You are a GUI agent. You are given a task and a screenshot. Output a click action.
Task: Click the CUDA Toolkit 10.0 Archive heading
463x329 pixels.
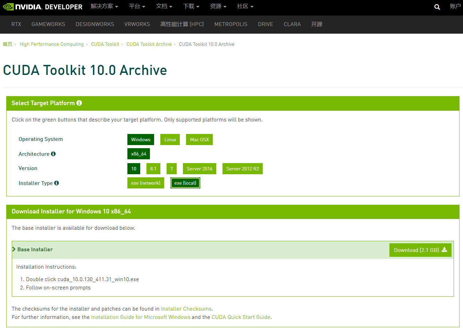pyautogui.click(x=85, y=70)
